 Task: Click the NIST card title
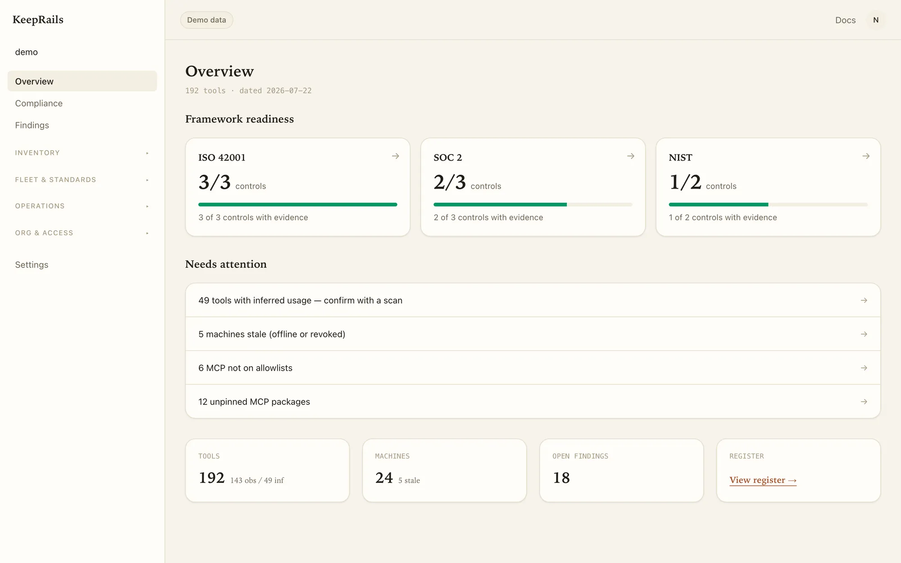[x=680, y=158]
